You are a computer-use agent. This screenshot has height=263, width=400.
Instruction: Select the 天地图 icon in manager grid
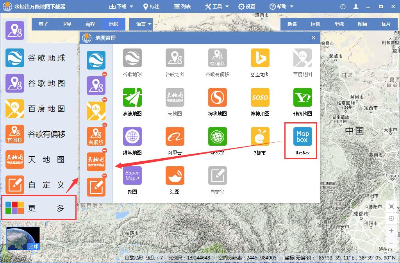point(175,97)
